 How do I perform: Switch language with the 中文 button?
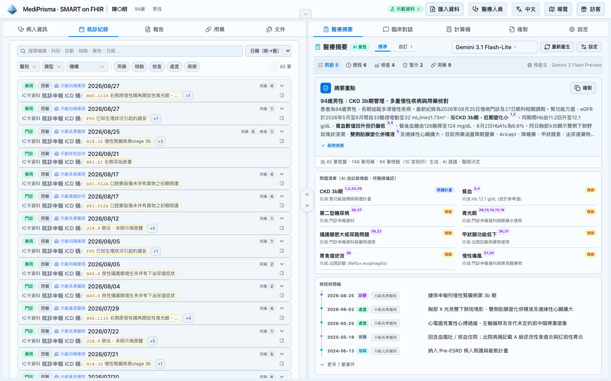click(x=526, y=9)
